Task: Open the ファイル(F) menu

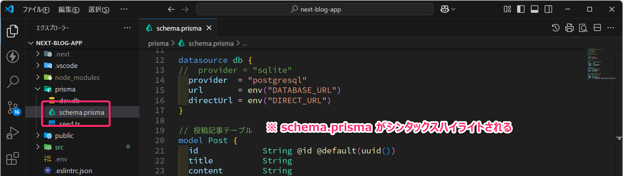Action: [36, 10]
